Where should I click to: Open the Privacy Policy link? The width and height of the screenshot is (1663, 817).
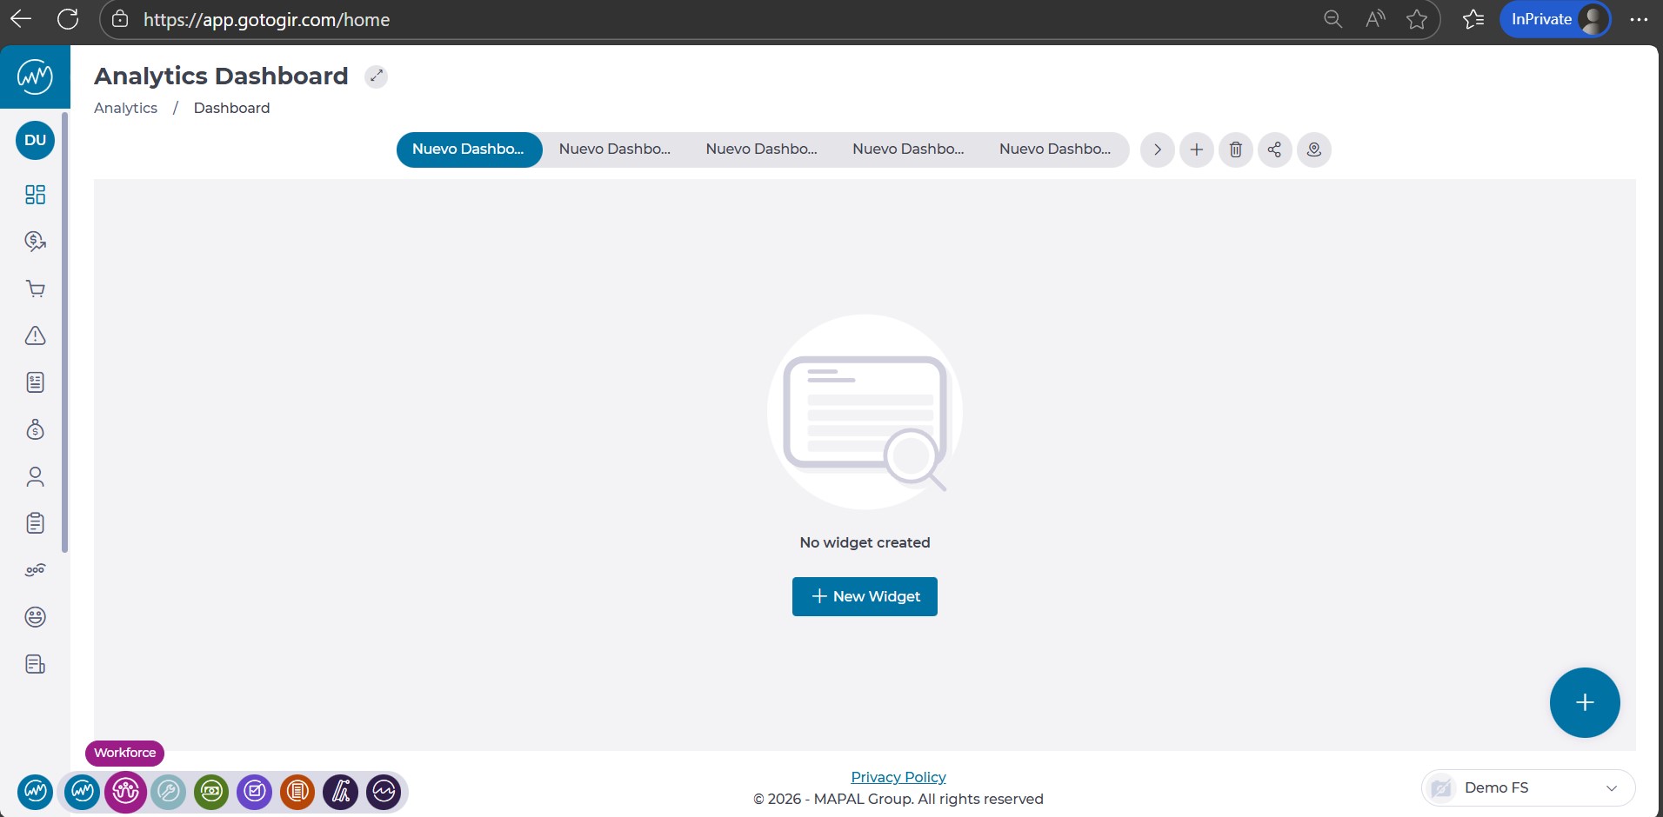[x=898, y=777]
